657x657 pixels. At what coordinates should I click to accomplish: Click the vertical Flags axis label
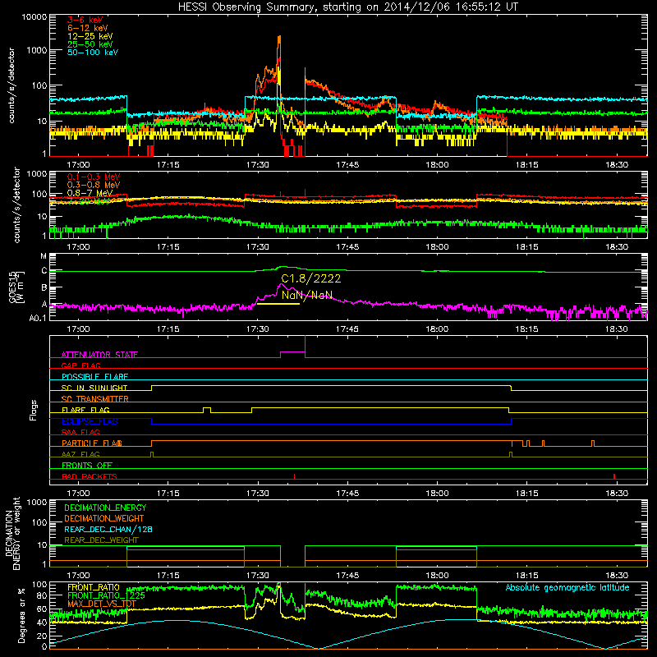point(34,410)
